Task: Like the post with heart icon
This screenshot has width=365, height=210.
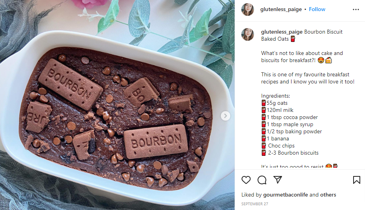Action: (246, 180)
